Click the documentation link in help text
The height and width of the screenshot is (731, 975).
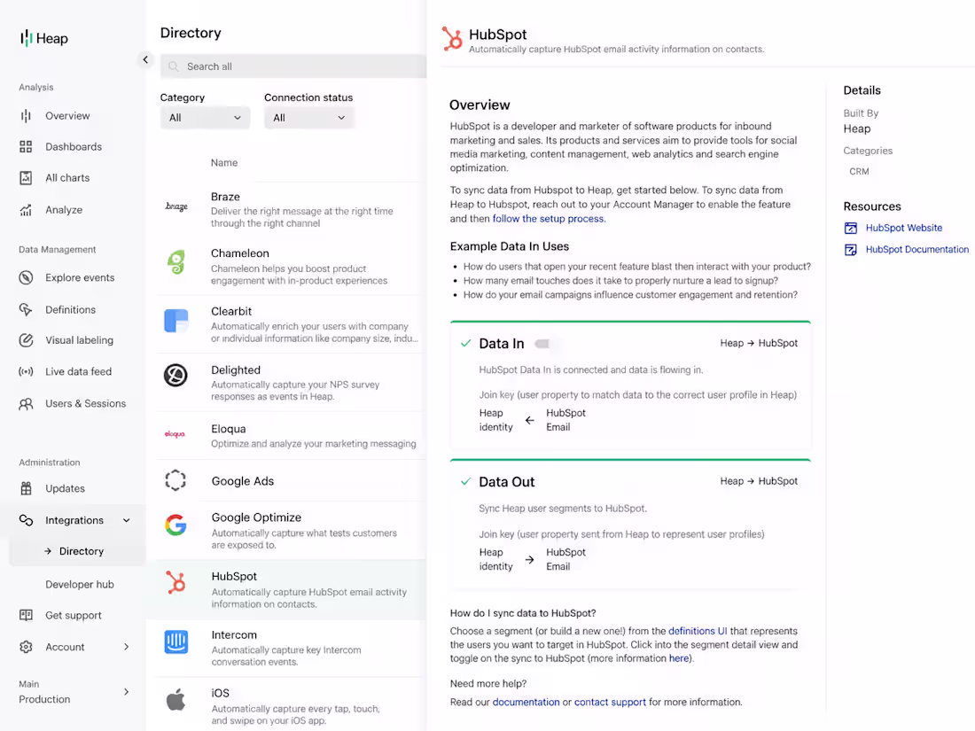pyautogui.click(x=526, y=703)
